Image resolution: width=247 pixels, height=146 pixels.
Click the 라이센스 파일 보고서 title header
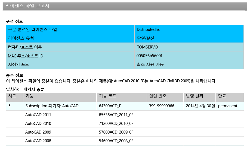tap(27, 6)
